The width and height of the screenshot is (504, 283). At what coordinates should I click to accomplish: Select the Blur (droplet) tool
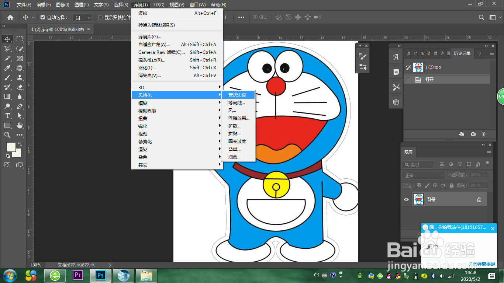click(20, 97)
